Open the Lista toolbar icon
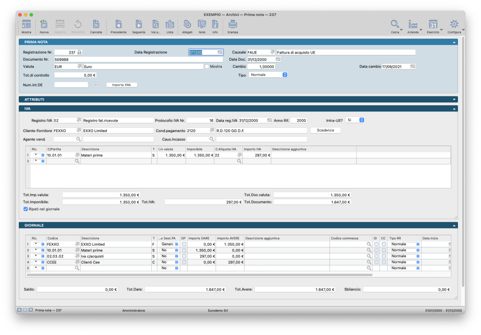This screenshot has height=335, width=481. coord(170,25)
